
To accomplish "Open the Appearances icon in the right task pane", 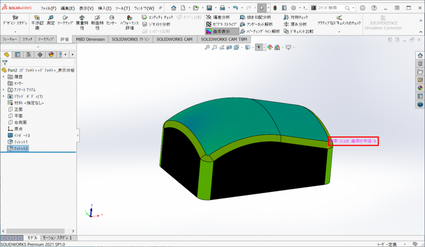I will [x=419, y=88].
